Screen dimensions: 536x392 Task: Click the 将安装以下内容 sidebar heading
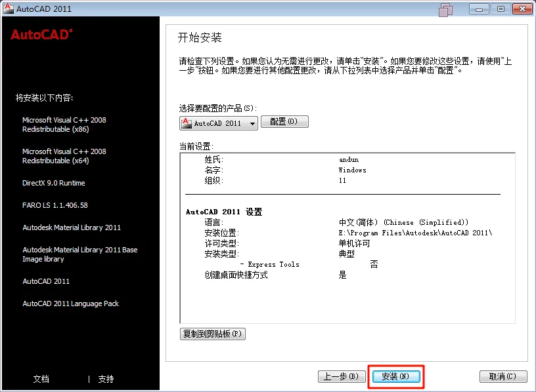[44, 98]
